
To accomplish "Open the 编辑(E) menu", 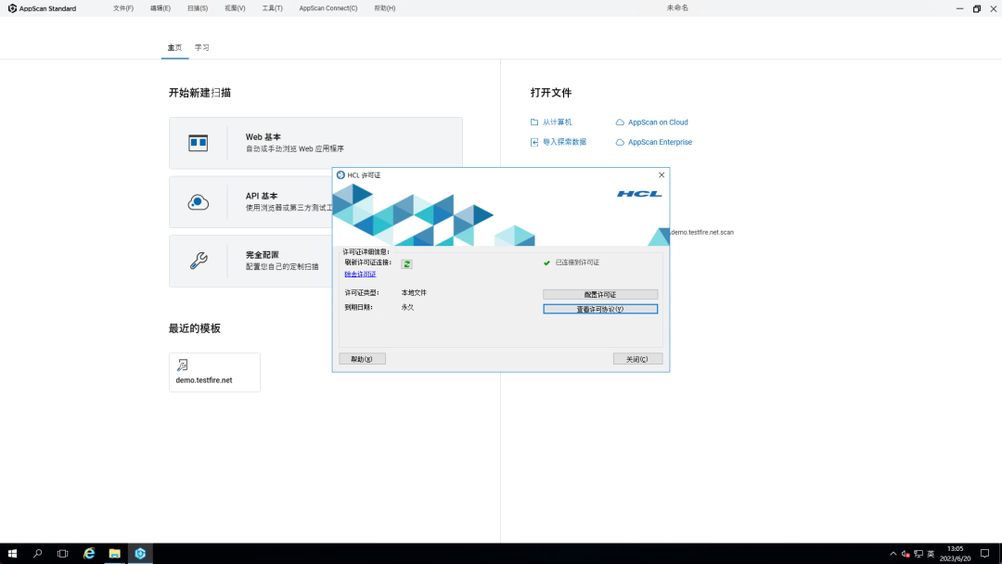I will (x=161, y=8).
